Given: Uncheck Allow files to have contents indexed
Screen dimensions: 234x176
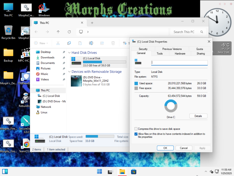Looking at the screenshot, I should coord(136,134).
